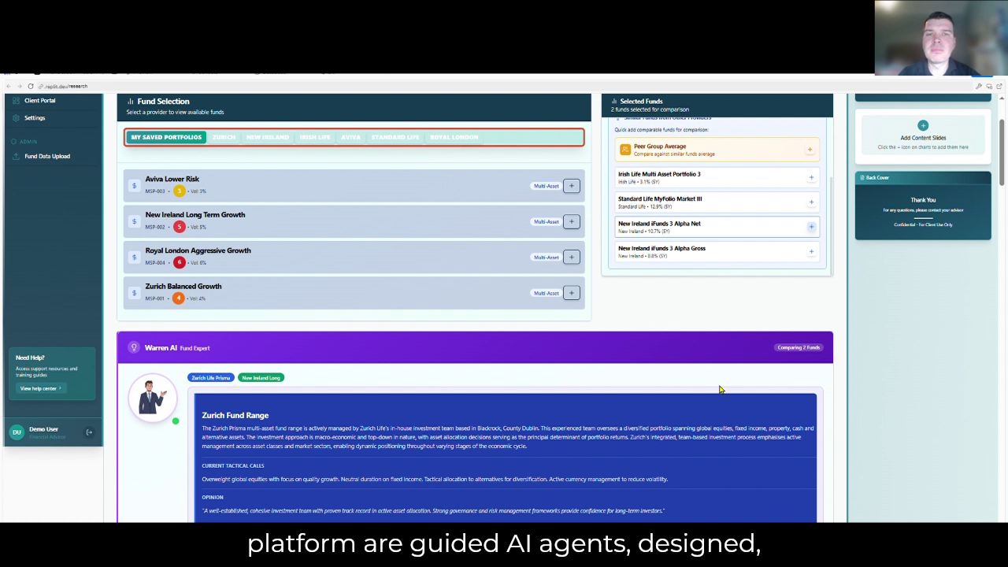The image size is (1008, 567).
Task: Add New Ireland iFunds 3 Alpha Net
Action: [811, 227]
